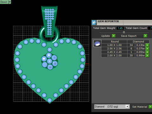Click the gem count 34 cell
This screenshot has height=114, width=152.
[131, 45]
